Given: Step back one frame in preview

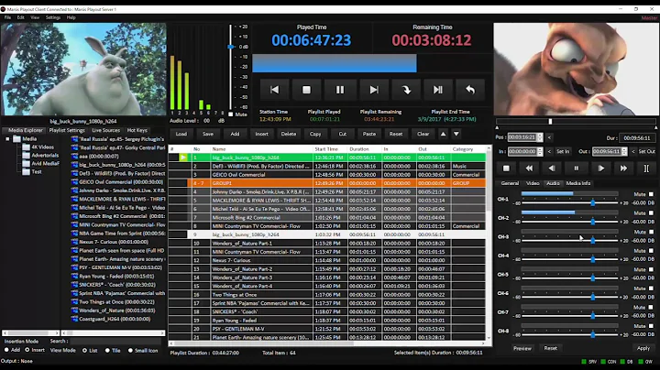Looking at the screenshot, I should pos(552,169).
